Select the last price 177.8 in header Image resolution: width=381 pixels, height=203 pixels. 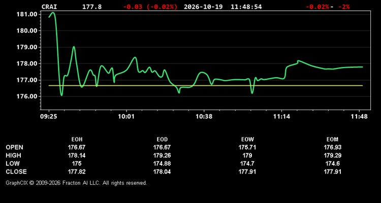coord(92,7)
